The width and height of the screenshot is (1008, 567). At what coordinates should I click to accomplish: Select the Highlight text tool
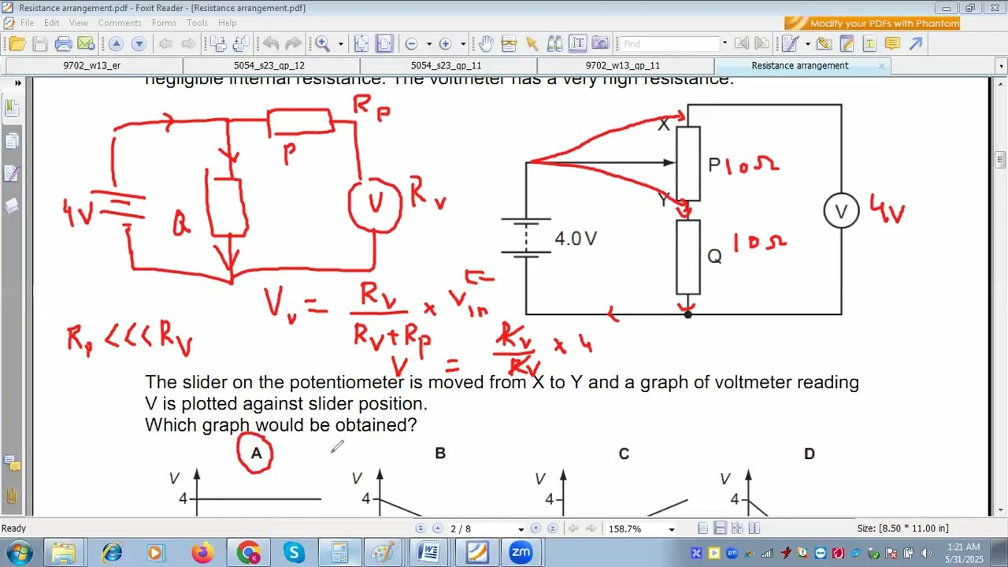pos(847,44)
